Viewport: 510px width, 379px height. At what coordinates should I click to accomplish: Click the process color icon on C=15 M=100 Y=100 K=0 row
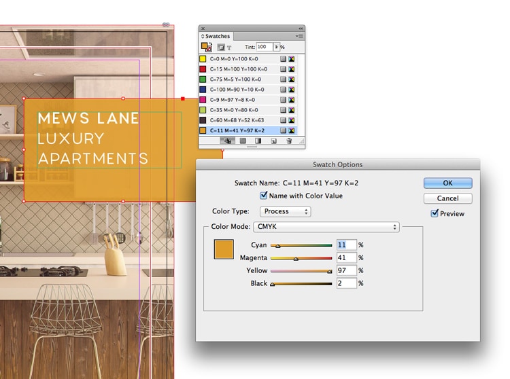[283, 69]
